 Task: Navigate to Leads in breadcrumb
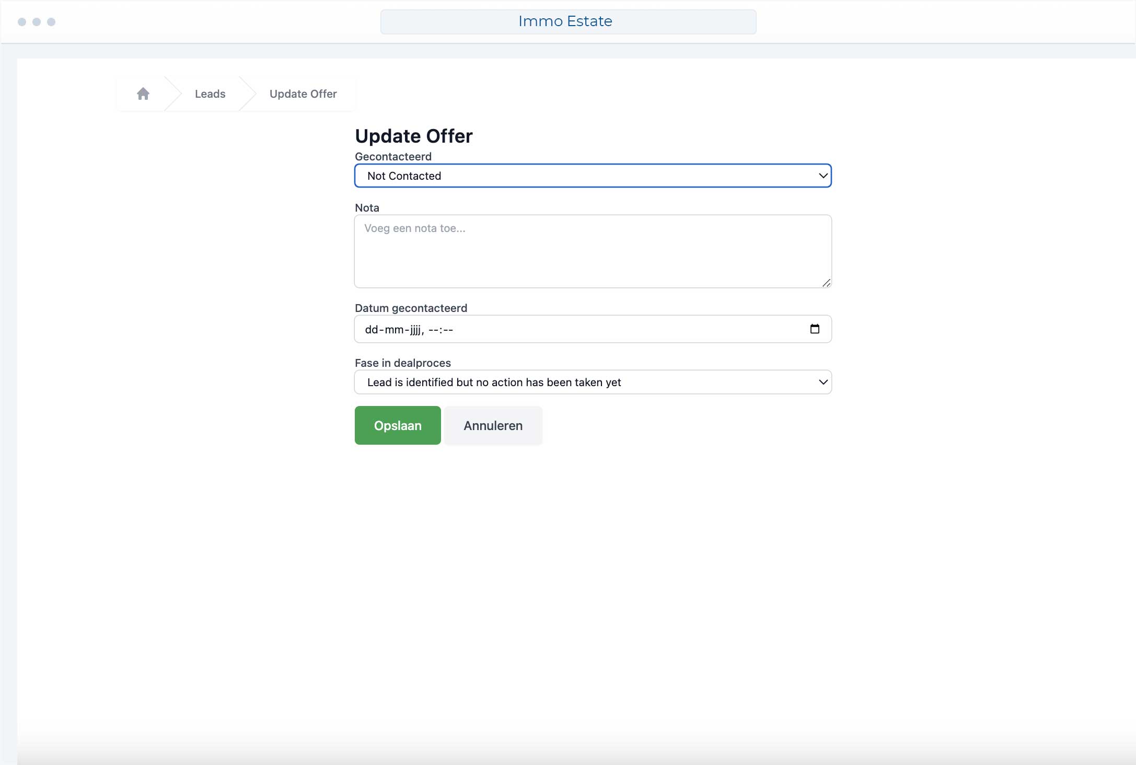pyautogui.click(x=210, y=94)
